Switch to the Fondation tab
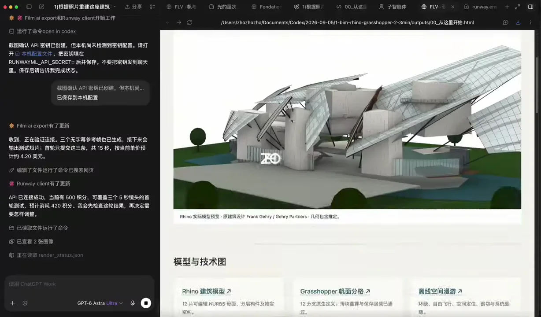Viewport: 541px width, 317px height. click(266, 7)
